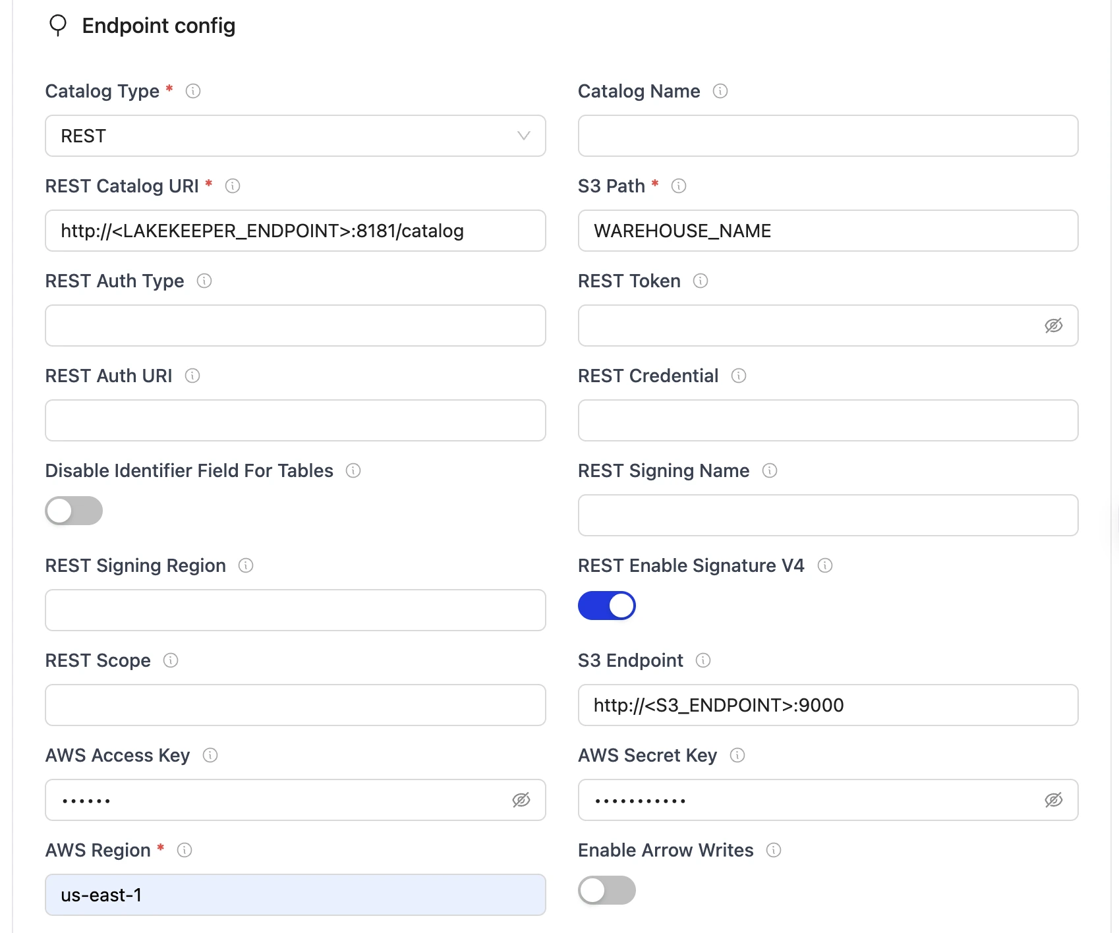This screenshot has height=933, width=1119.
Task: Show the REST Token value
Action: point(1054,325)
